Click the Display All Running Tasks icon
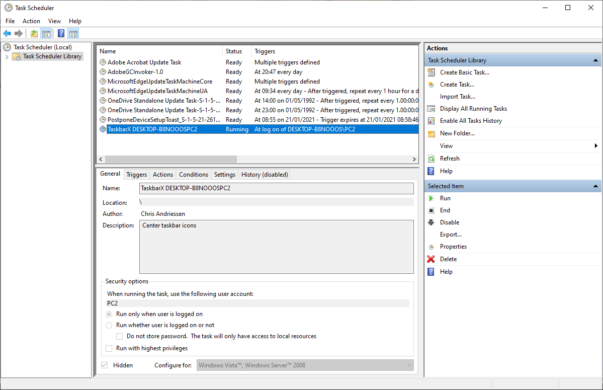 point(431,108)
